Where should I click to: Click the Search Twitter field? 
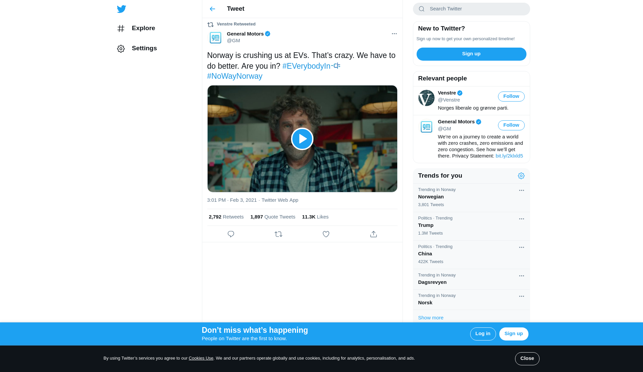476,9
